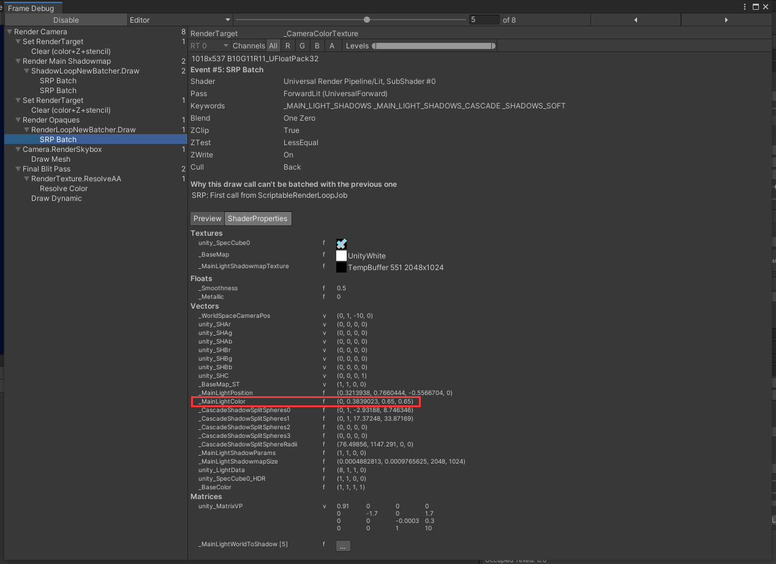
Task: Click the Disable frame debugger button
Action: tap(66, 20)
